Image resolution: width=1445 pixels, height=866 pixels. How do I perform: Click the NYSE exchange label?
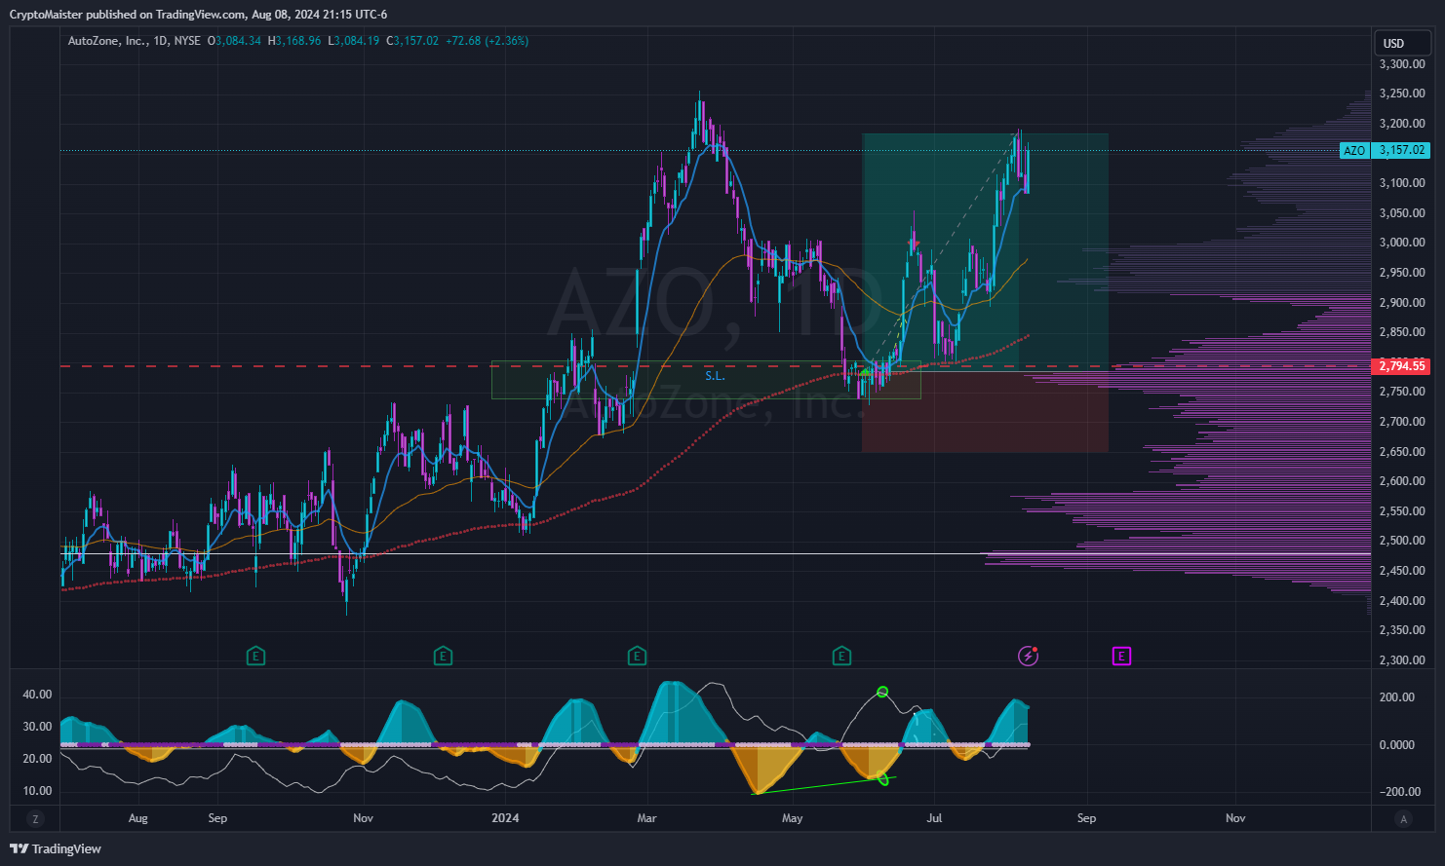(187, 41)
